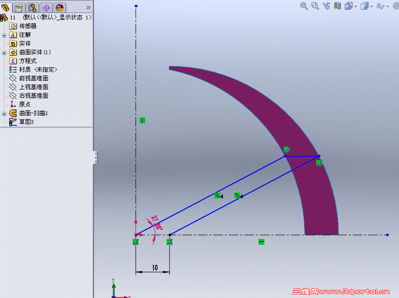Click the 前视基准面 plane icon
Image resolution: width=399 pixels, height=298 pixels.
tap(13, 78)
